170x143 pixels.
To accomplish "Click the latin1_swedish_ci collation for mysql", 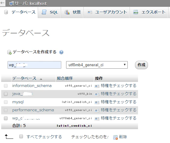I will tap(77, 102).
